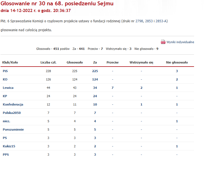
Task: Click the Nie głosowało column header
Action: tap(177, 62)
